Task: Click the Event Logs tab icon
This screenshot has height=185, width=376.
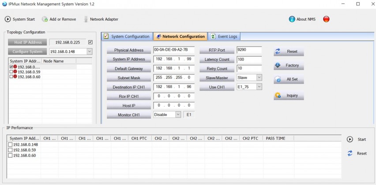Action: 213,37
